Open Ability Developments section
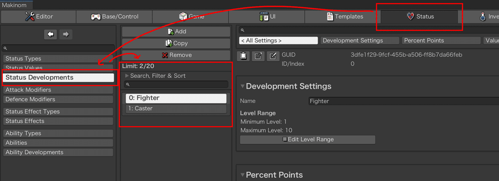Screen dimensions: 499x181 click(x=58, y=152)
